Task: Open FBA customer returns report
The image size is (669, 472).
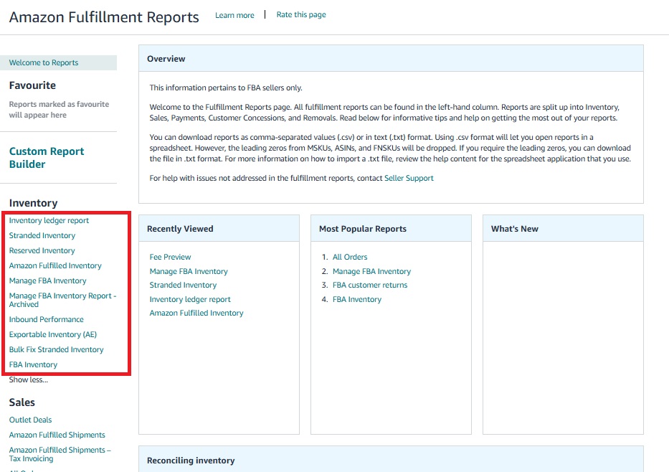Action: 370,285
